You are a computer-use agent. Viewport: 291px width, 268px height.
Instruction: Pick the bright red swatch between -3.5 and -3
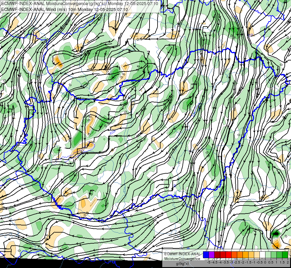[x=229, y=255]
